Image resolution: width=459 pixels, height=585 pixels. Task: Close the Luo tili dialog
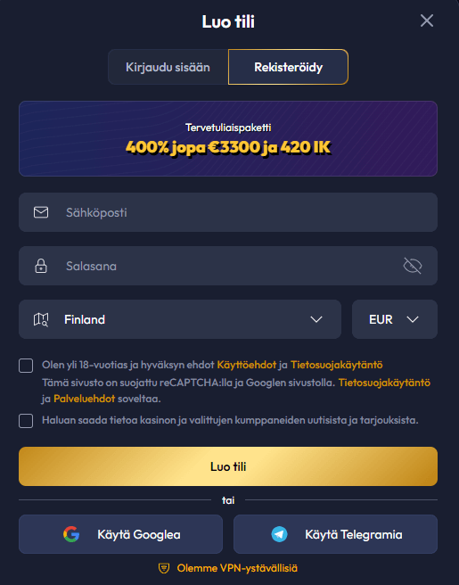[427, 21]
